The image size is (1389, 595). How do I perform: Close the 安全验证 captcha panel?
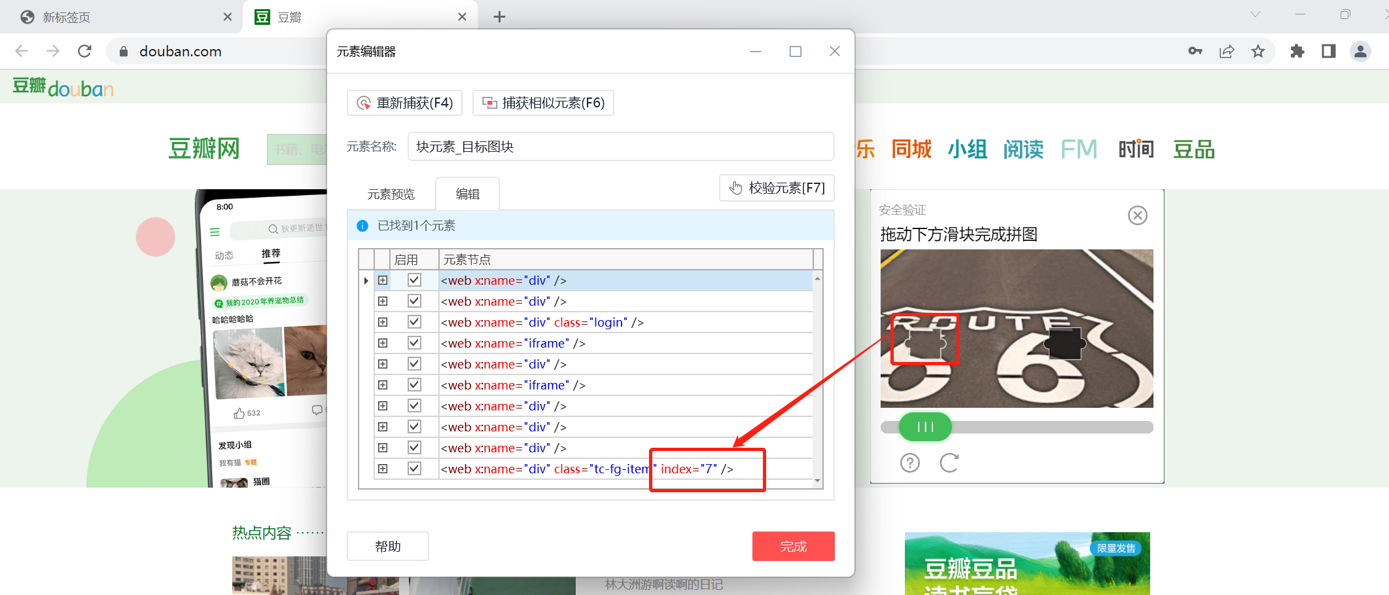(1138, 215)
